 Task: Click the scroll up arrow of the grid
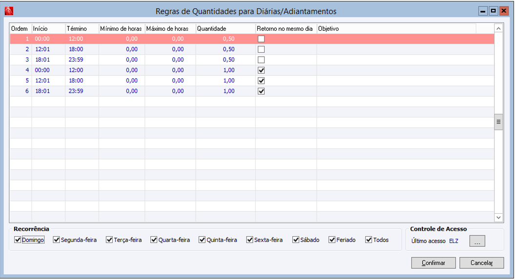point(498,29)
